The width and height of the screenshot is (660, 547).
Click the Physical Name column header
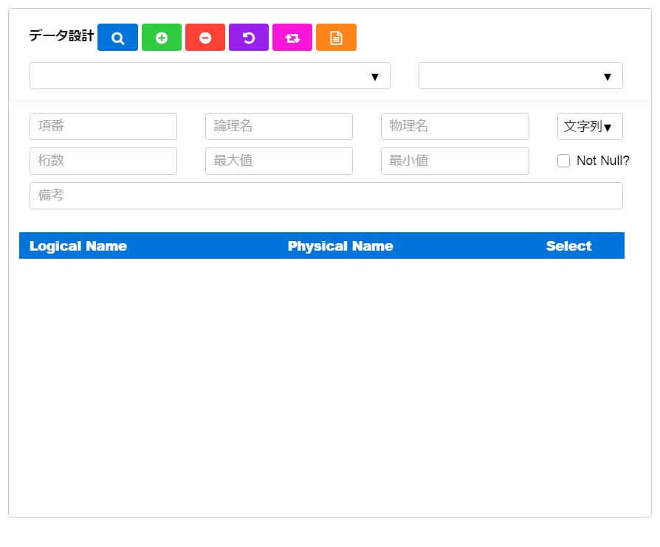(x=340, y=246)
